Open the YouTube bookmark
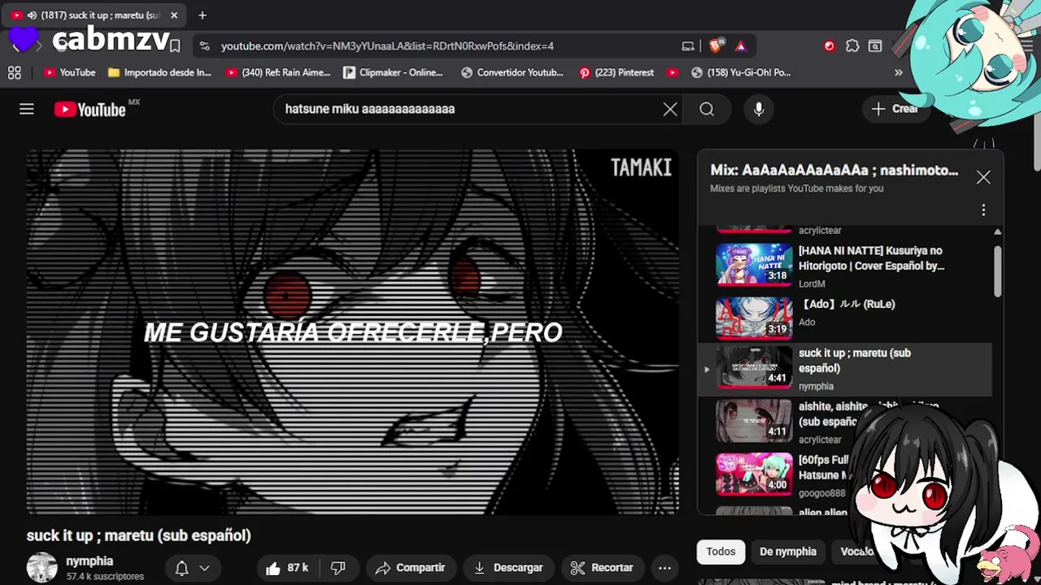Screen dimensions: 1041x585 pos(70,72)
